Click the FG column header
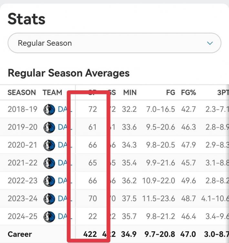The height and width of the screenshot is (243, 229). coord(170,93)
